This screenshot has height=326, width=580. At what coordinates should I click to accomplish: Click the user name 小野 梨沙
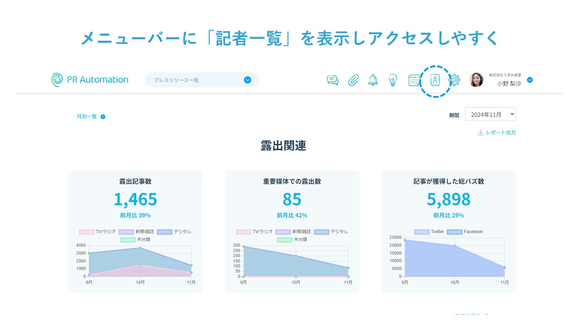[x=508, y=83]
